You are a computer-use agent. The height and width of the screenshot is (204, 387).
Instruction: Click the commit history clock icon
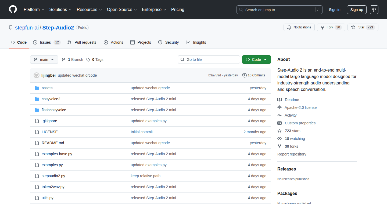[x=244, y=75]
